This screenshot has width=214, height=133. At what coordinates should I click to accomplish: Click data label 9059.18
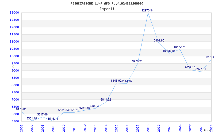(190, 67)
